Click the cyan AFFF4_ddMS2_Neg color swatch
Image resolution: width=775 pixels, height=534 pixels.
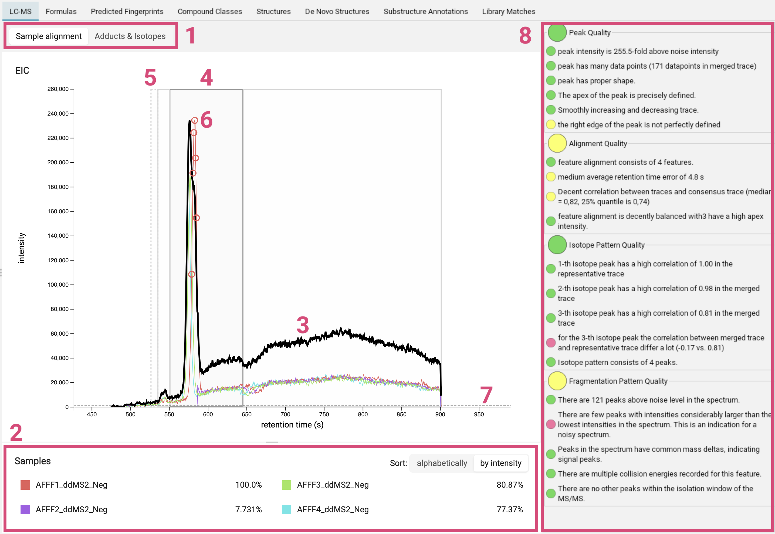286,510
